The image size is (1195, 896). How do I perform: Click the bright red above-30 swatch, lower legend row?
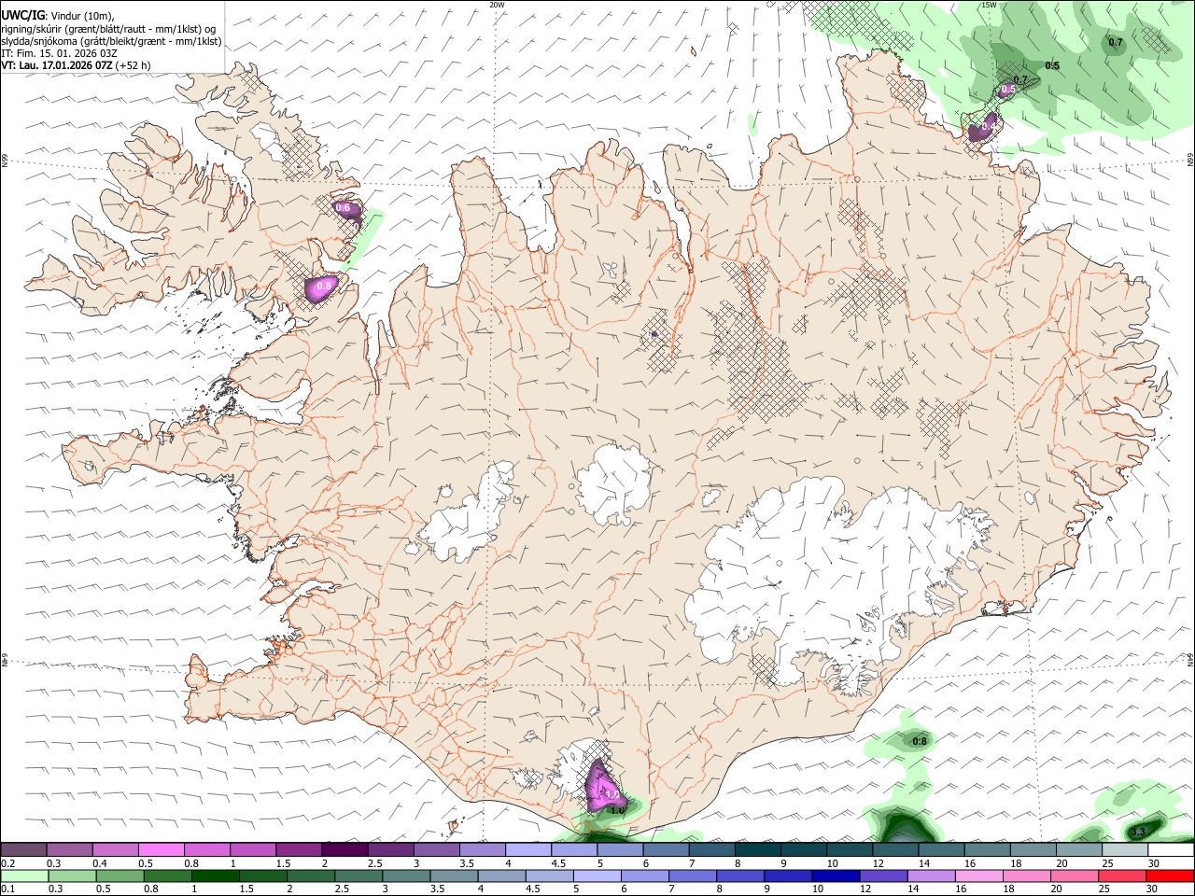coord(1171,876)
